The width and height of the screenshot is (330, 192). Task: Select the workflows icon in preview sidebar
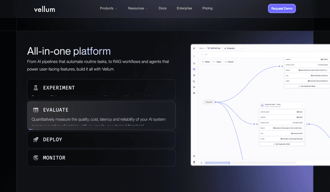[x=194, y=69]
